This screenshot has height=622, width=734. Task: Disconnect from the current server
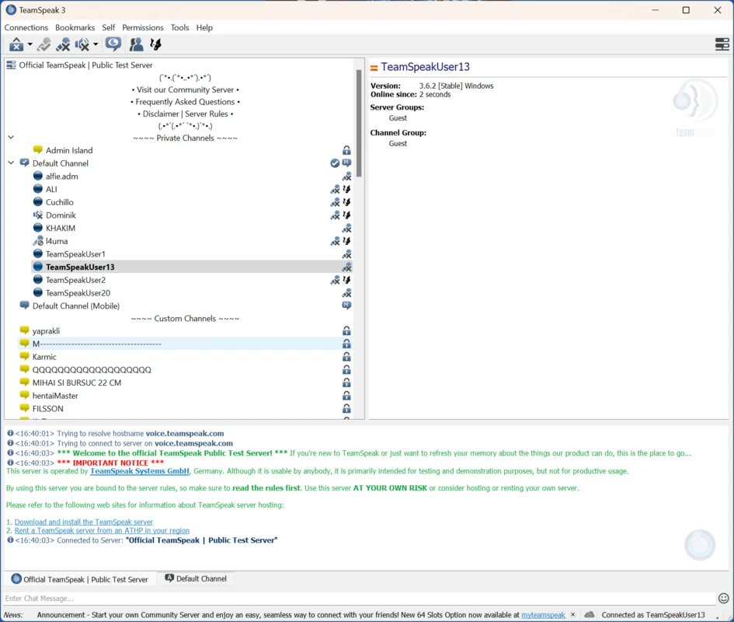click(17, 44)
